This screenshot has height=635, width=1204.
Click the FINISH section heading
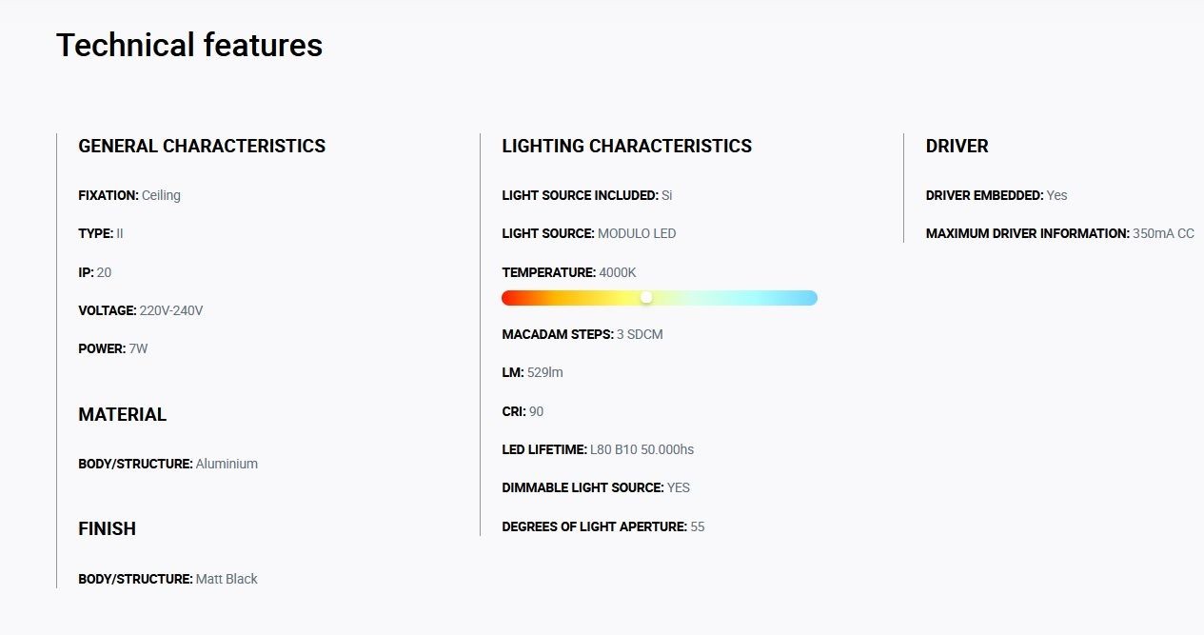(x=108, y=528)
